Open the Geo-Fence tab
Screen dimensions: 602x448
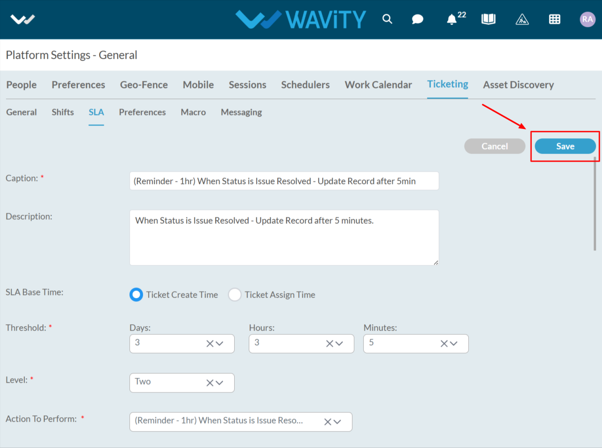[144, 85]
